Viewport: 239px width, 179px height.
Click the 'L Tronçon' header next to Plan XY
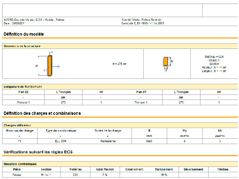(x=181, y=92)
